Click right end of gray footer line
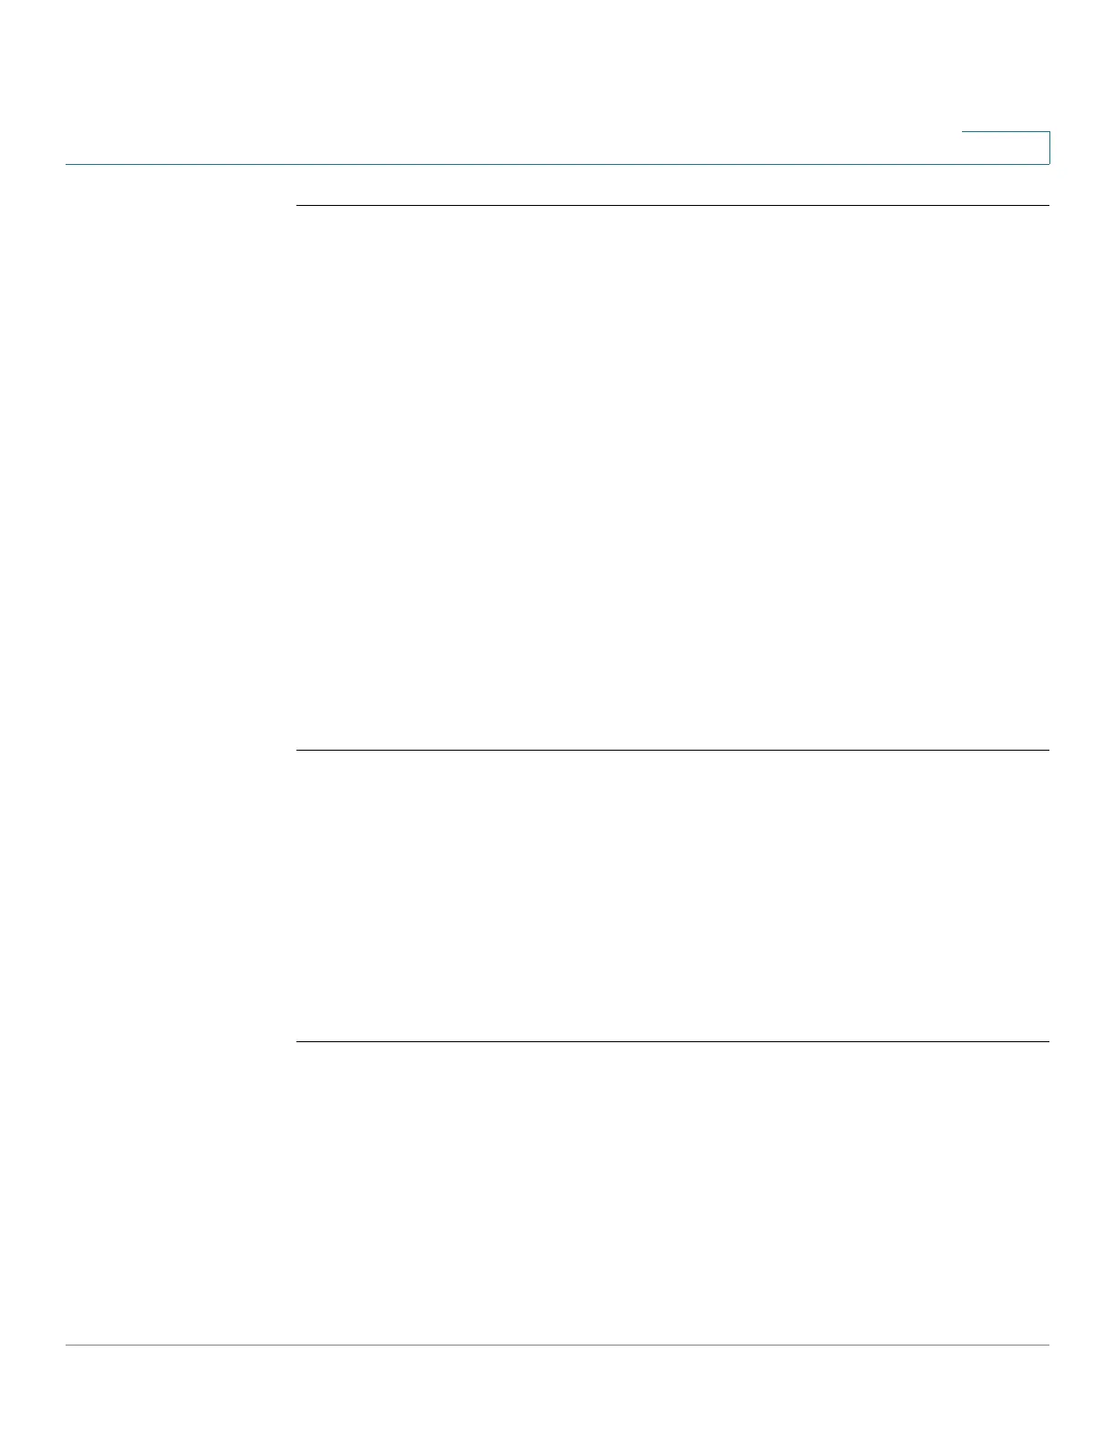Viewport: 1115px width, 1443px height. click(1046, 1345)
